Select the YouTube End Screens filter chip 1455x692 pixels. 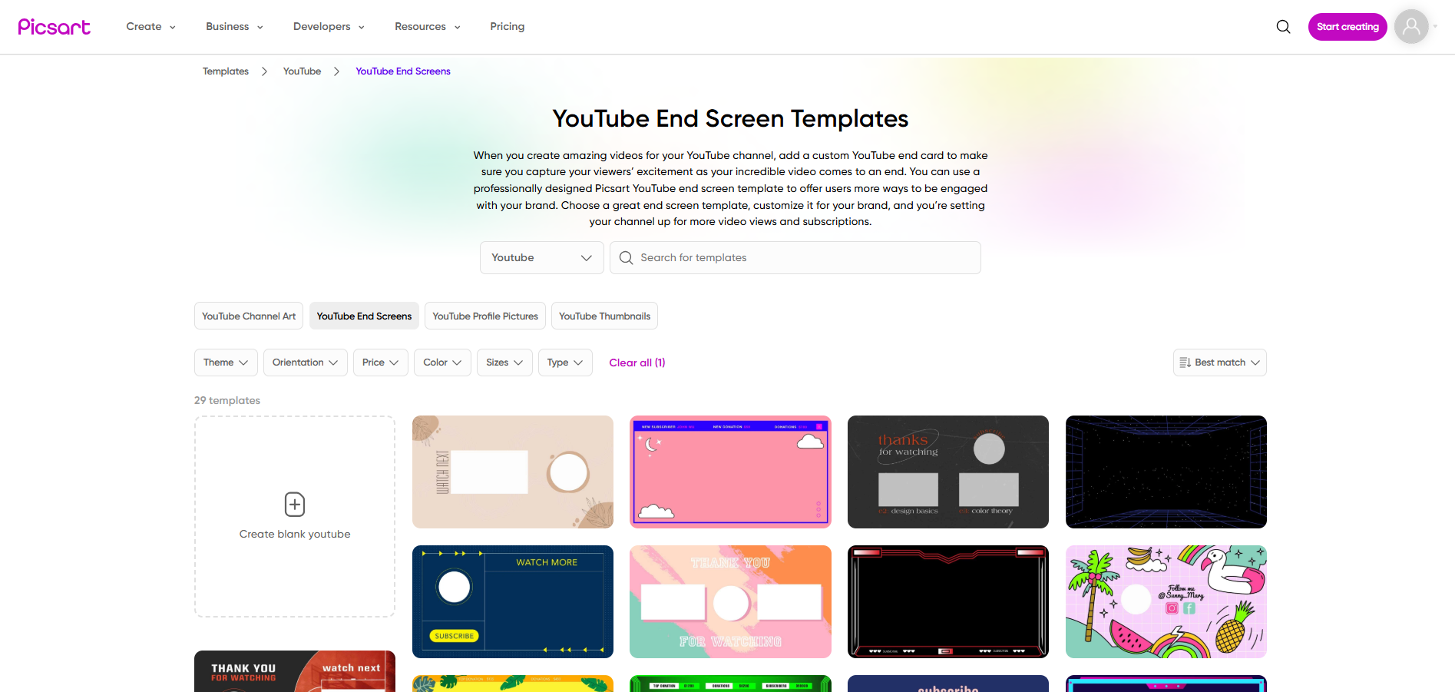pos(364,316)
